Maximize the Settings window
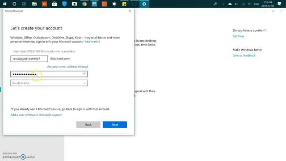The width and height of the screenshot is (286, 161). pos(273,11)
